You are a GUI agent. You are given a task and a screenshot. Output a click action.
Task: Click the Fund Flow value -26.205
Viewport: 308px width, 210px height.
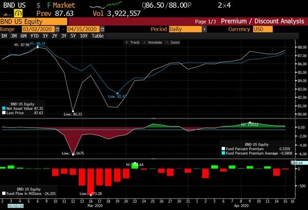pyautogui.click(x=49, y=194)
